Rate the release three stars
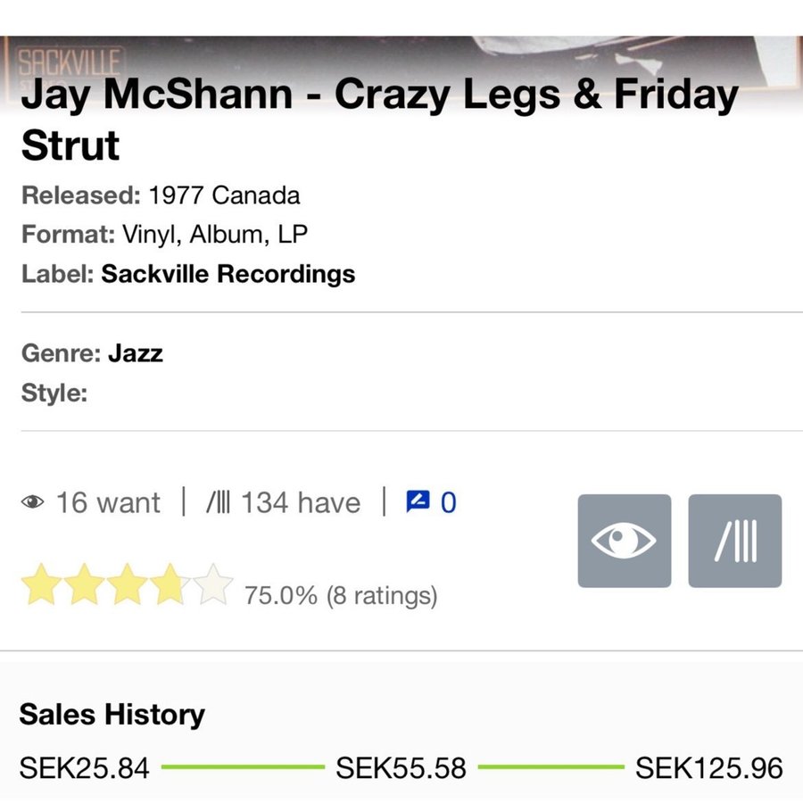 (x=127, y=584)
